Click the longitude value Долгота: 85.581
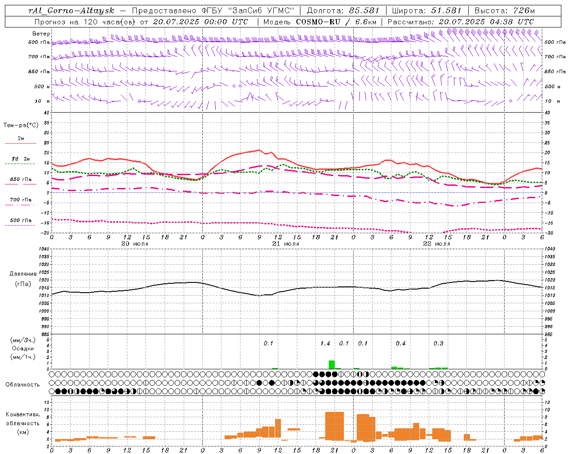Image resolution: width=568 pixels, height=454 pixels. click(x=344, y=11)
